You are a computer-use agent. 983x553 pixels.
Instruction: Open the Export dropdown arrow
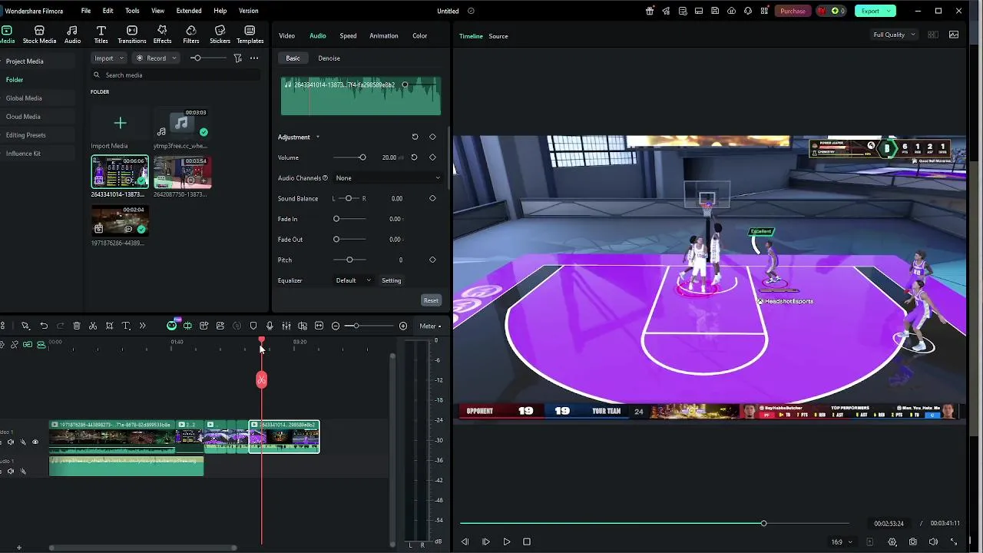(889, 11)
